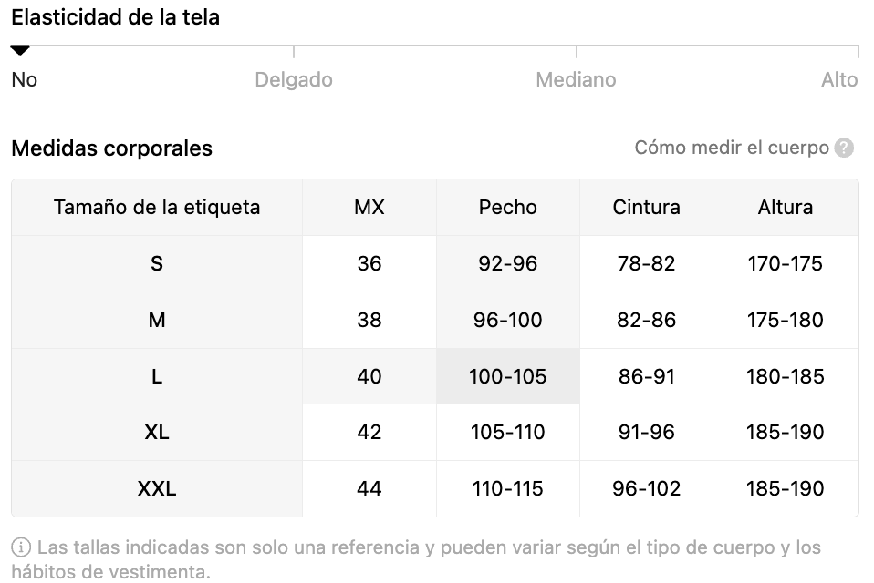Select size XL row label
Image resolution: width=874 pixels, height=583 pixels.
157,433
